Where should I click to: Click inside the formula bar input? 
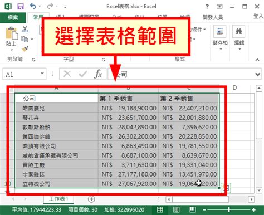[182, 74]
